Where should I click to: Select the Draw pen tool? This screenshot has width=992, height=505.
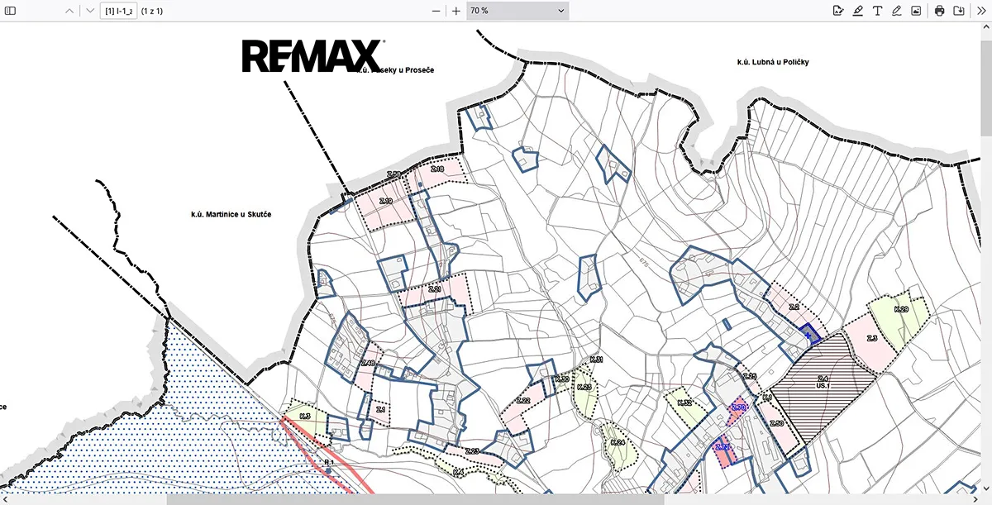tap(897, 11)
